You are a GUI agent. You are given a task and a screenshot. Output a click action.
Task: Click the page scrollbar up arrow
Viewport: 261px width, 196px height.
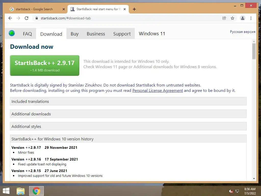[254, 41]
